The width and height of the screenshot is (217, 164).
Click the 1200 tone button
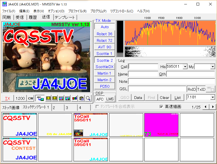click(20, 98)
